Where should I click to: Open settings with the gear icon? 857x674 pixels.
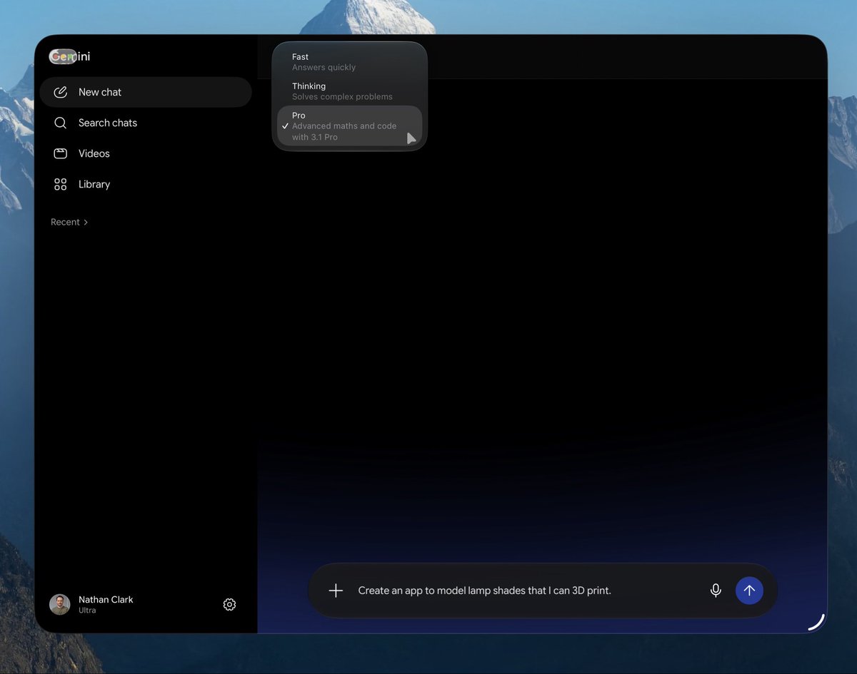[x=229, y=604]
